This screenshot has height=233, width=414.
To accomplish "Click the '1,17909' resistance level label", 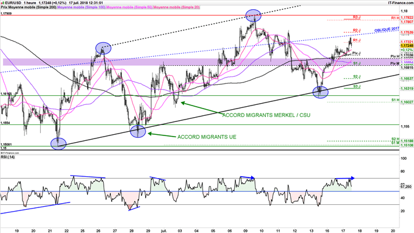I will (6, 13).
